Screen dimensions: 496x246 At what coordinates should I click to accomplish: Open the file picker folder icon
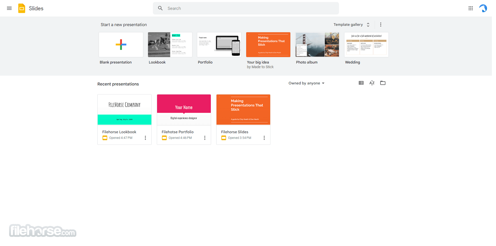point(383,83)
